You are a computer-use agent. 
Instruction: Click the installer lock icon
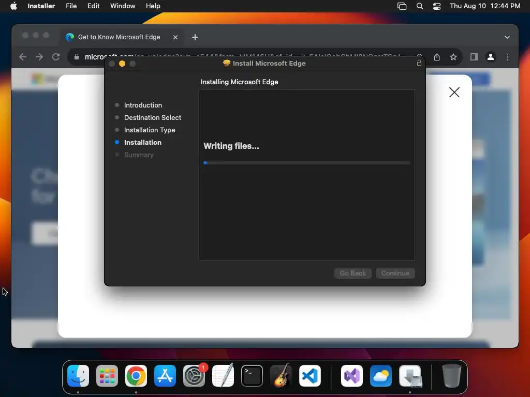click(419, 63)
